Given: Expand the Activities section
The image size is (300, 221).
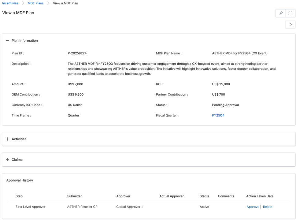Looking at the screenshot, I should (x=7, y=139).
